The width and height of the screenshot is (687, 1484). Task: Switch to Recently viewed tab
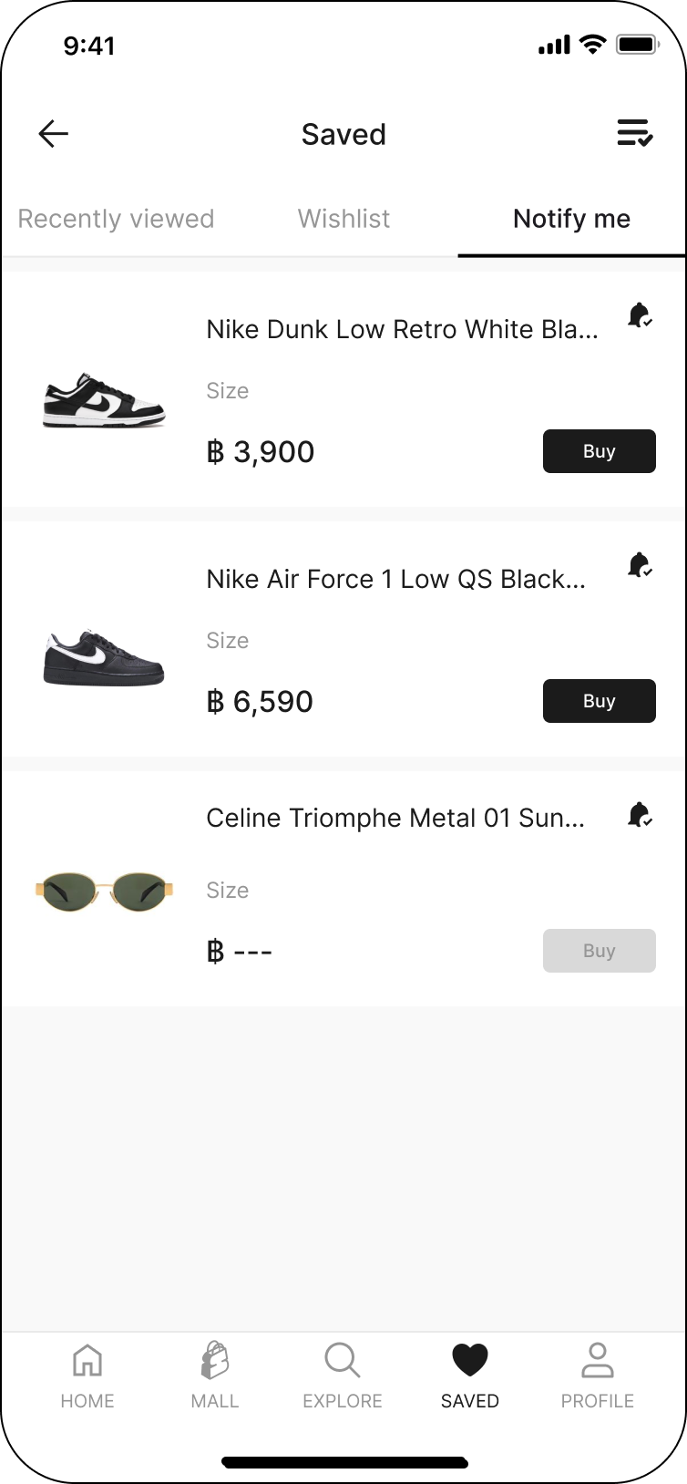click(116, 219)
